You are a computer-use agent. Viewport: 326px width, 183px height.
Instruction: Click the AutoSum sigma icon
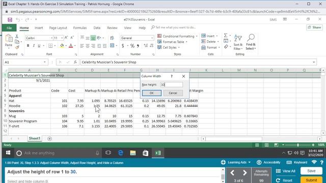(226, 36)
